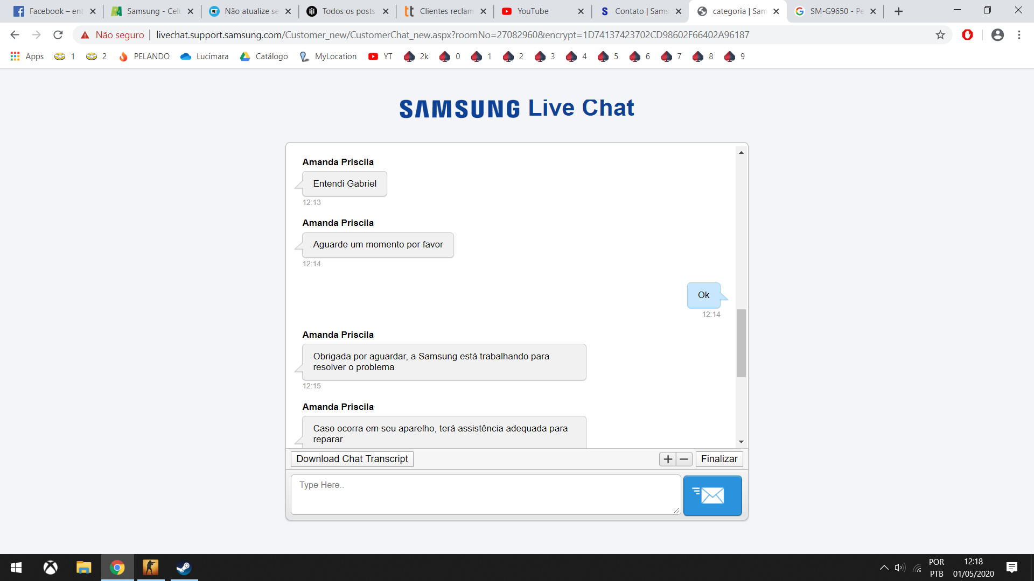Open the Catálogo Google Drive bookmark
Image resolution: width=1034 pixels, height=581 pixels.
264,56
